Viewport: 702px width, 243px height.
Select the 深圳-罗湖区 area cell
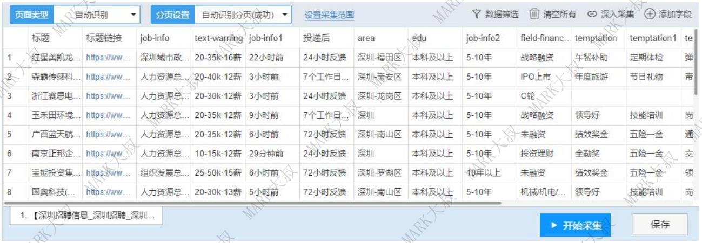(381, 173)
